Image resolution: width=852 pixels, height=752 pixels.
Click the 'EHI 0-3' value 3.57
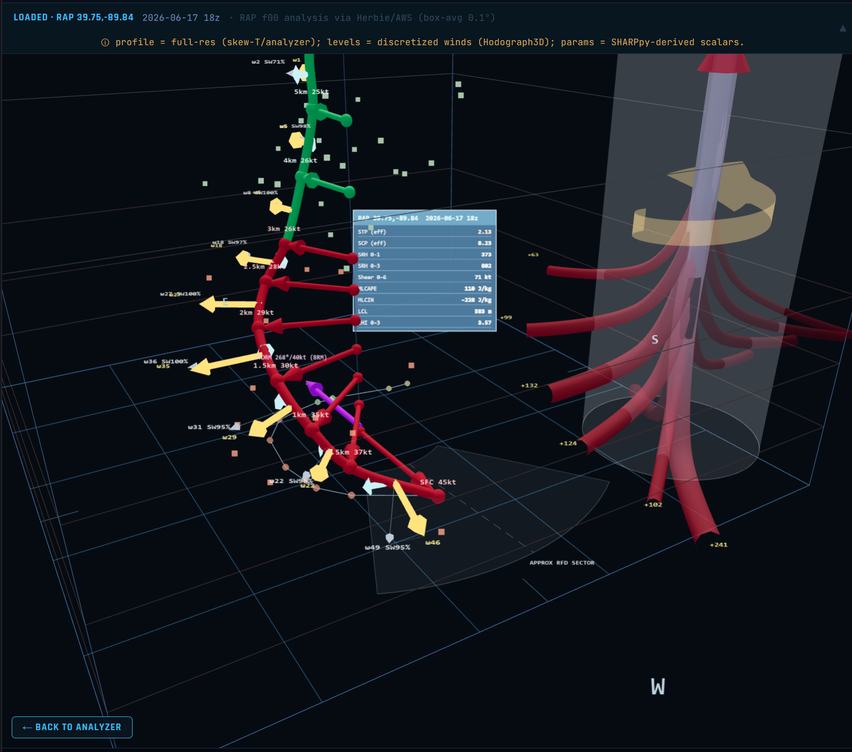tap(484, 323)
